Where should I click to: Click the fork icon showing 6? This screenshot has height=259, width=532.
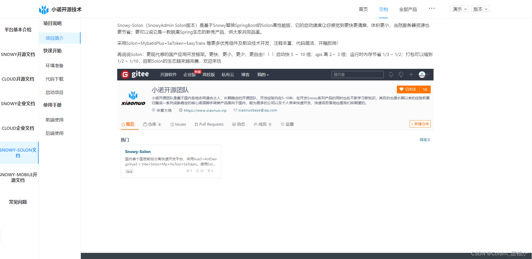pyautogui.click(x=210, y=171)
